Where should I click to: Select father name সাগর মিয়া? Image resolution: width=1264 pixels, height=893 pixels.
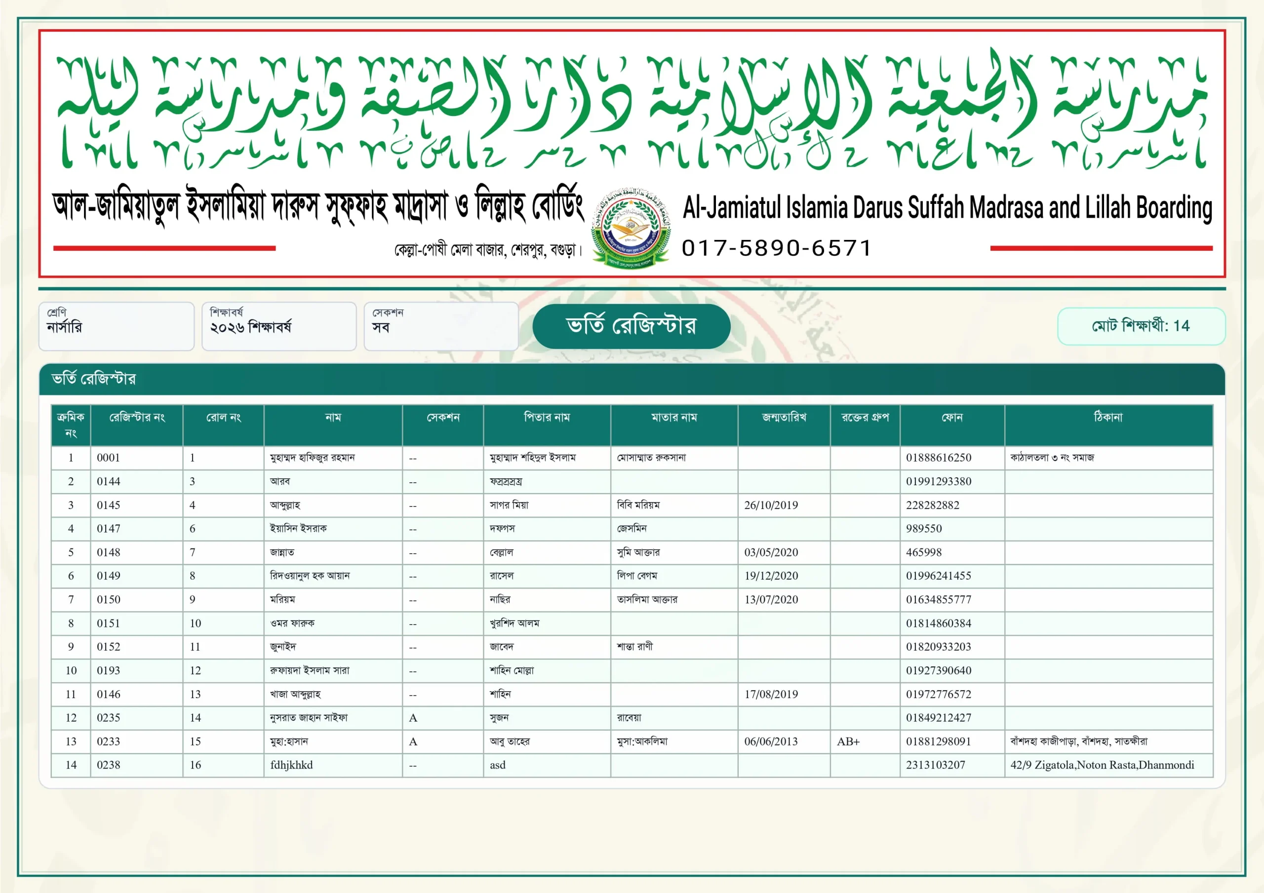509,505
